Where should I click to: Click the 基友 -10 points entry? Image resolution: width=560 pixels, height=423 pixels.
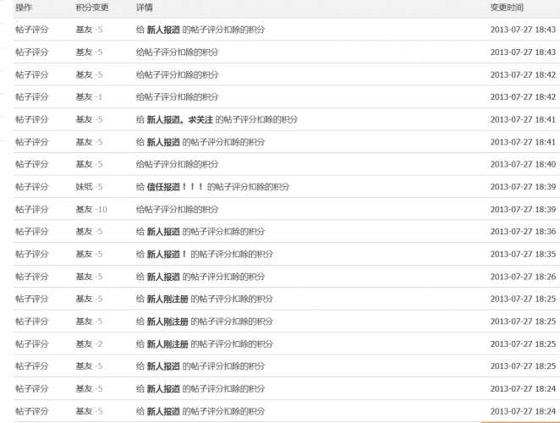[x=91, y=209]
